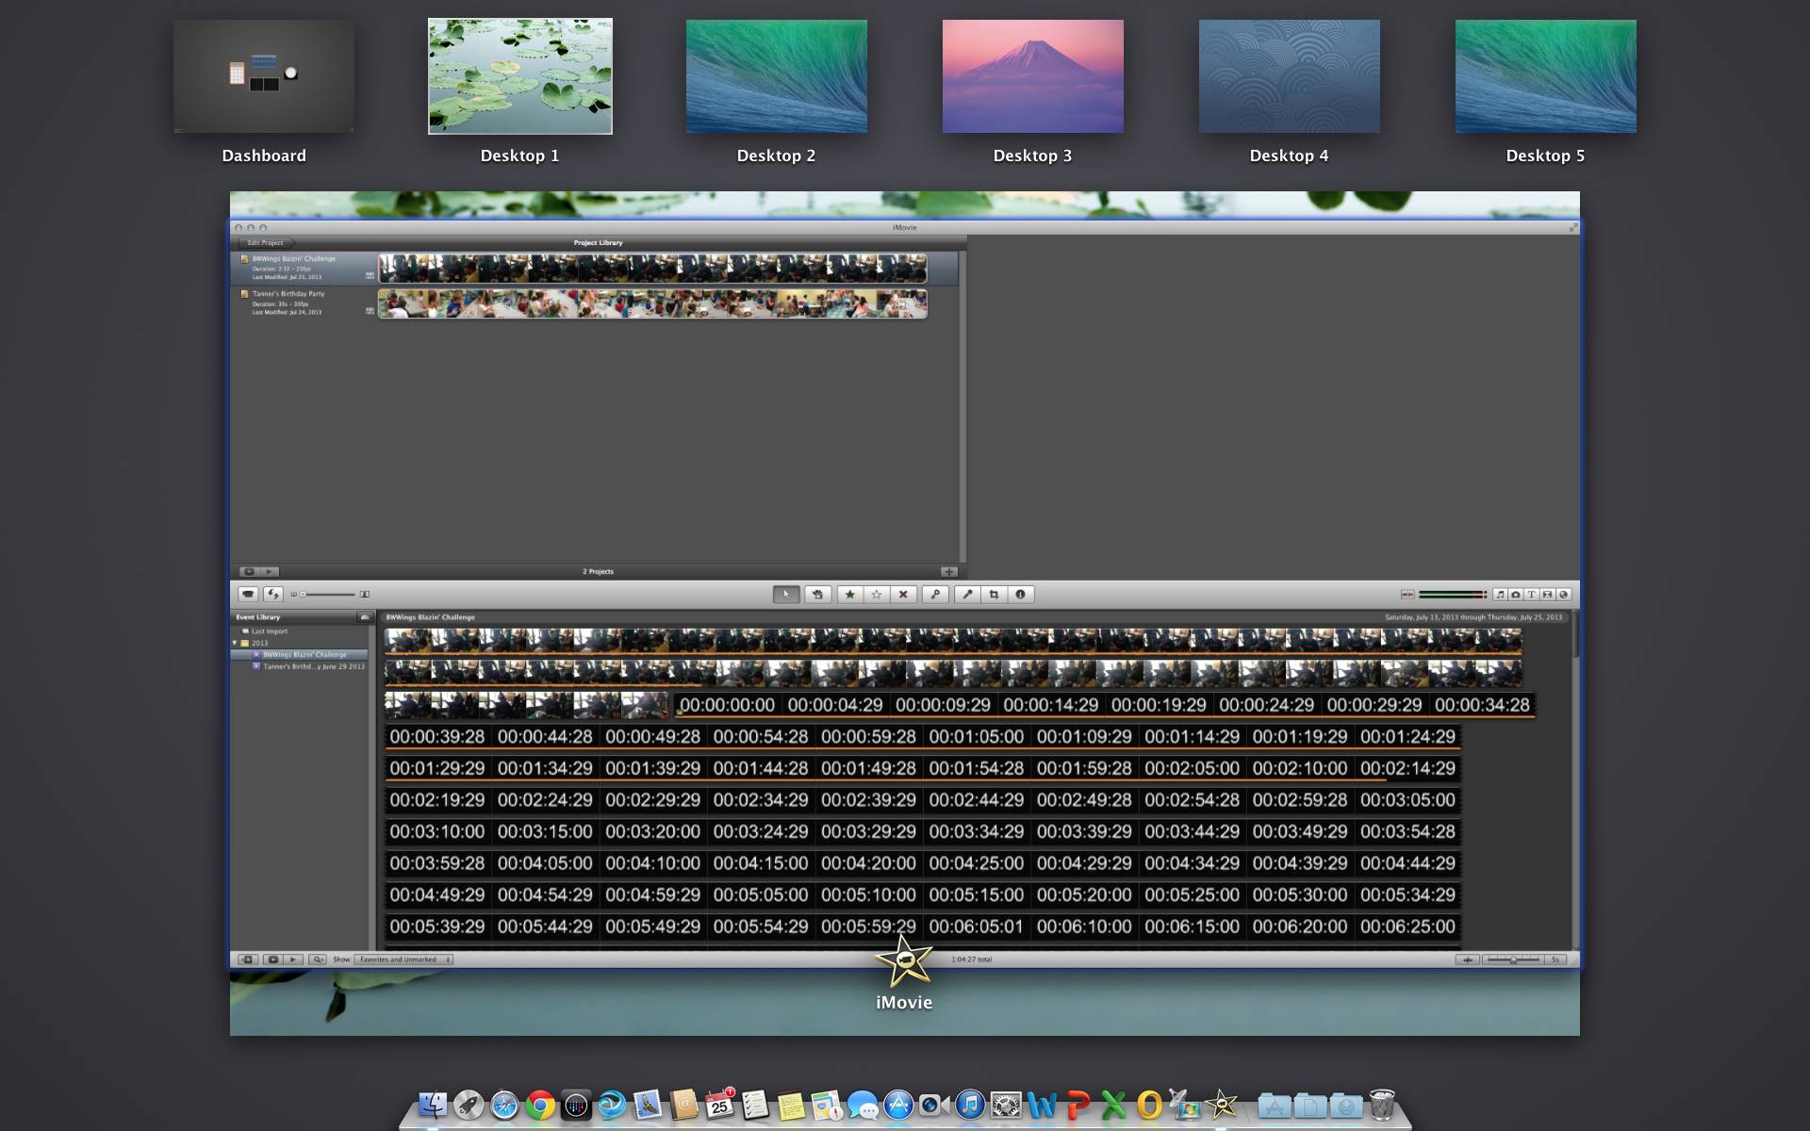The image size is (1810, 1131).
Task: Switch to Desktop 2 space
Action: 776,76
